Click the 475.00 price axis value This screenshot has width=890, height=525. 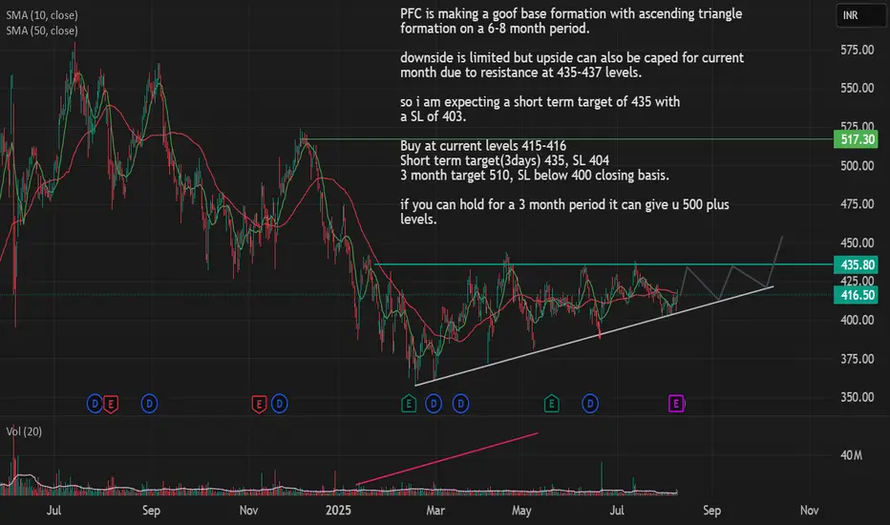click(x=858, y=203)
